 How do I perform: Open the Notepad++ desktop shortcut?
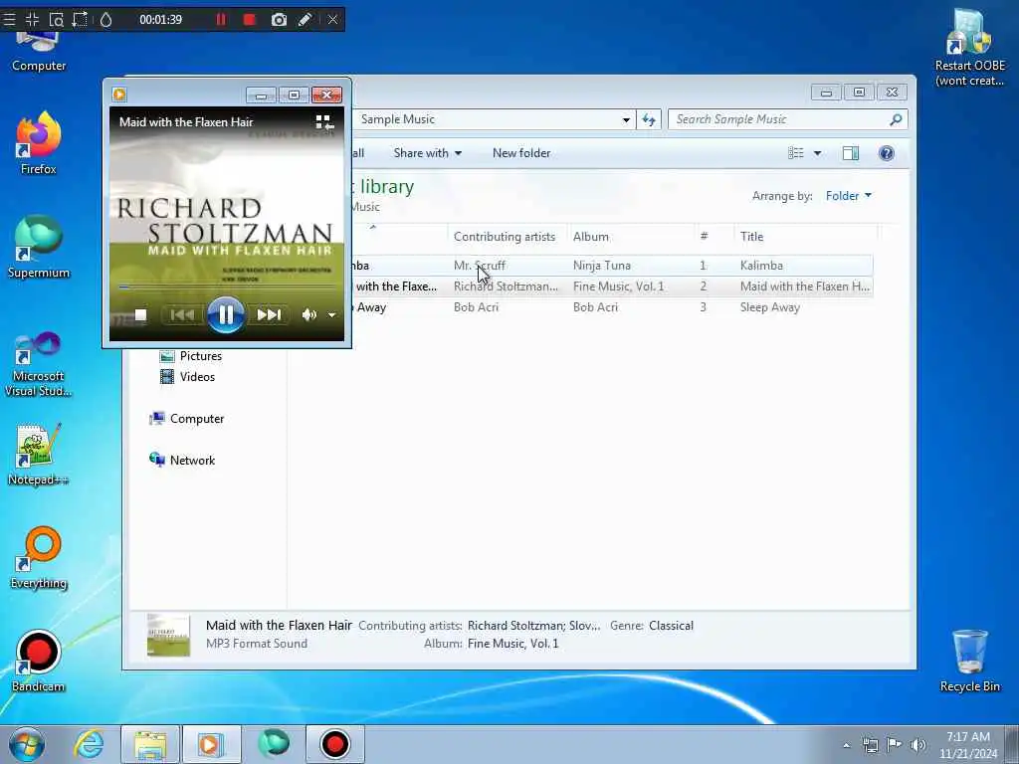[39, 455]
